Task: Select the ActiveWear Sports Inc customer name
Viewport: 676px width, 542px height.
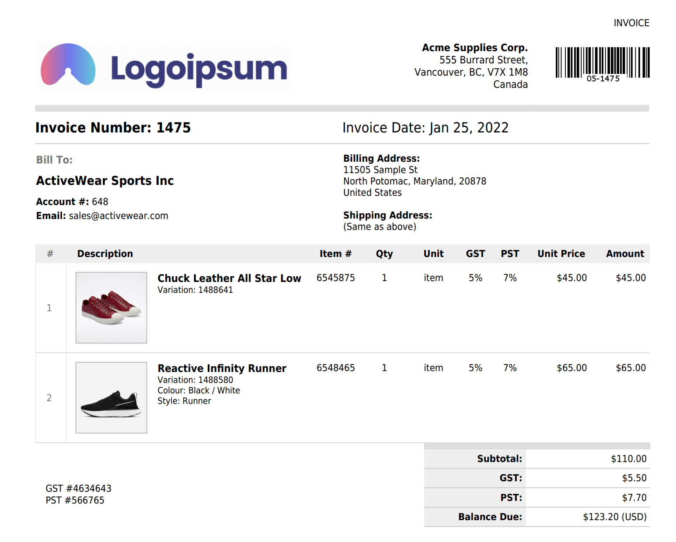Action: [x=105, y=181]
